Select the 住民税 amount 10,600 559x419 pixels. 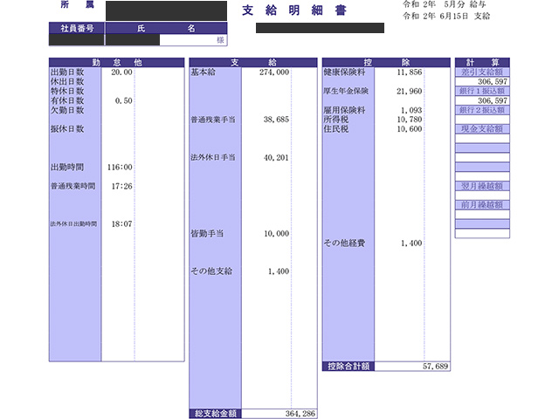[409, 129]
